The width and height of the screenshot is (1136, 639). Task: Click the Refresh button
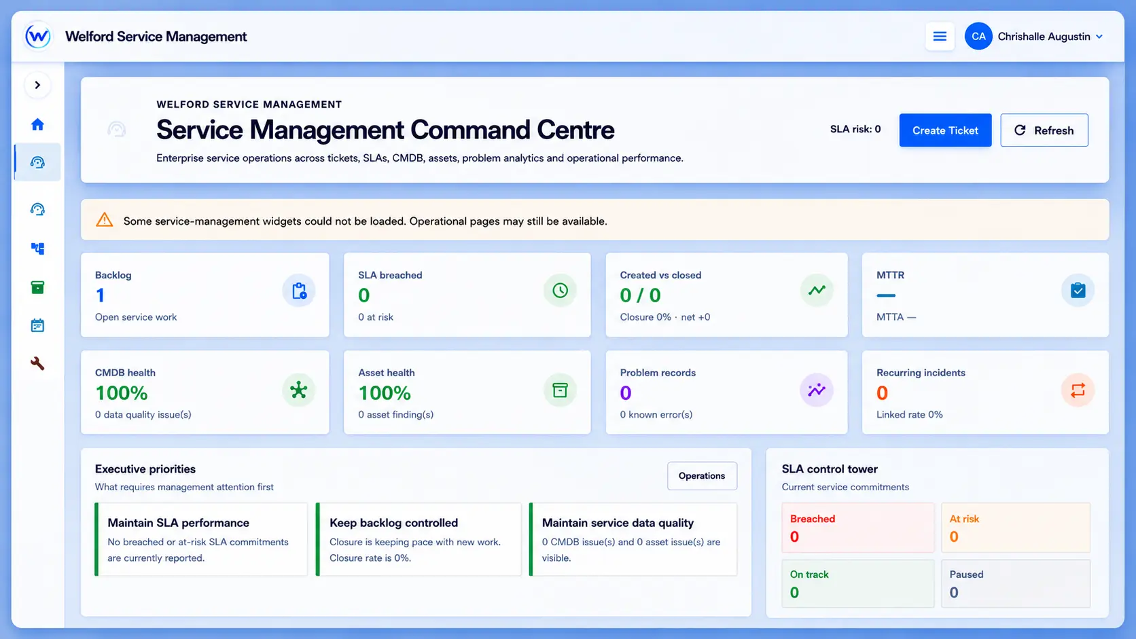tap(1044, 130)
